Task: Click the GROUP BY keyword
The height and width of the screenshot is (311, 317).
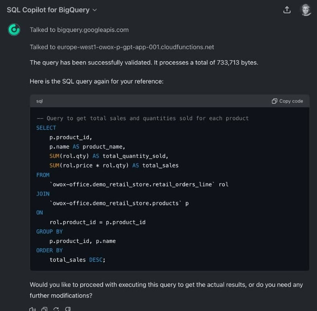Action: click(x=49, y=232)
